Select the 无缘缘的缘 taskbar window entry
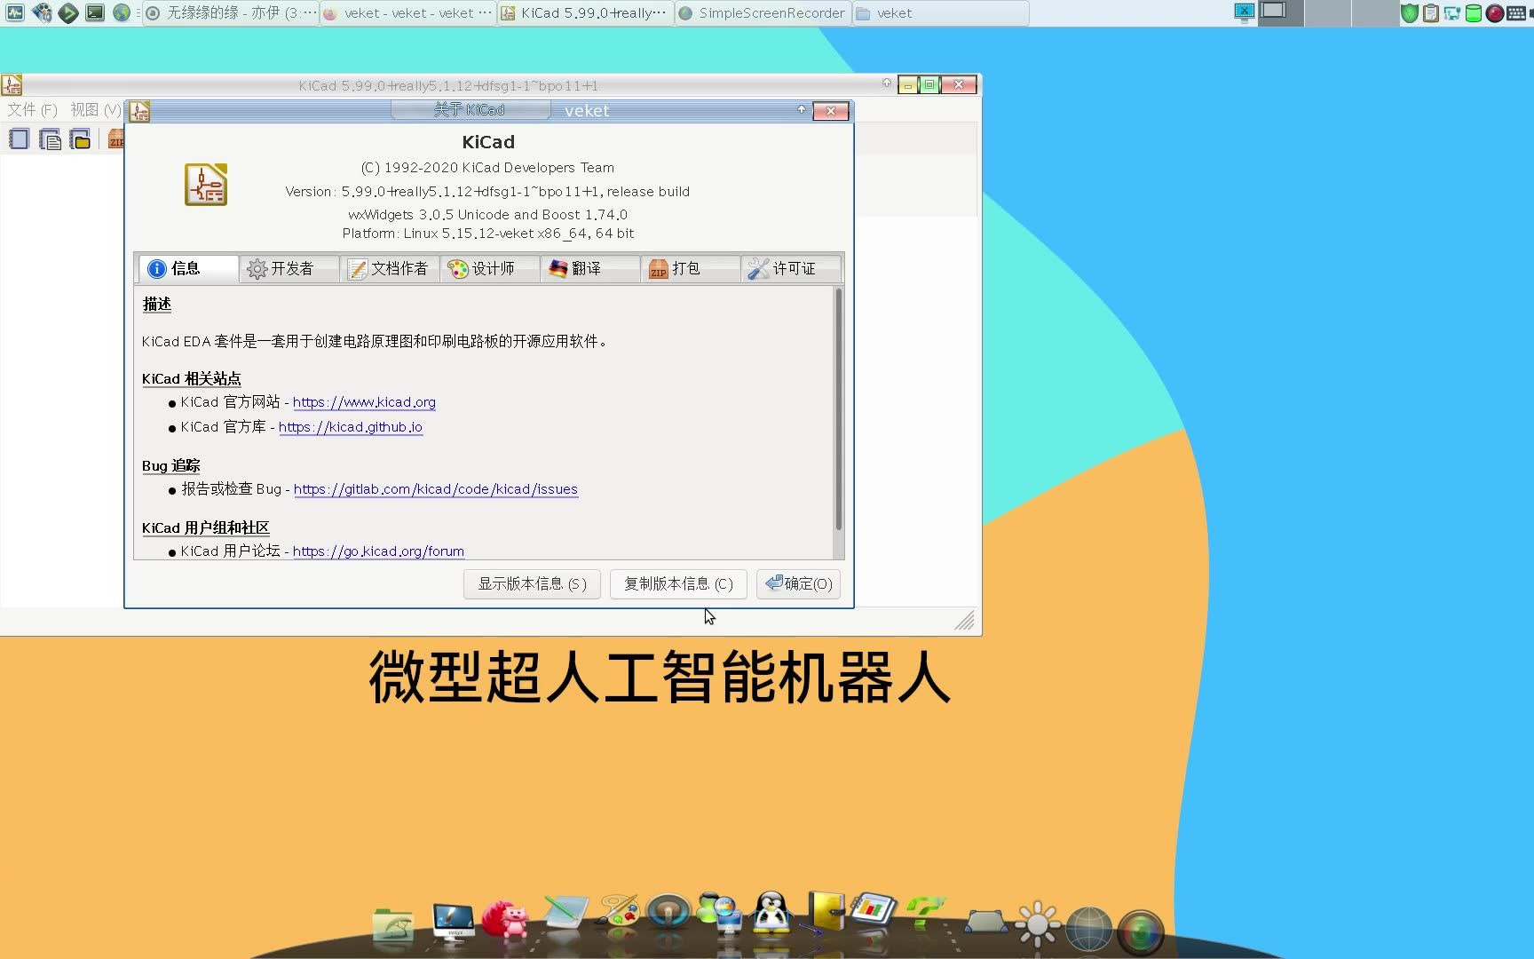1534x959 pixels. (231, 13)
